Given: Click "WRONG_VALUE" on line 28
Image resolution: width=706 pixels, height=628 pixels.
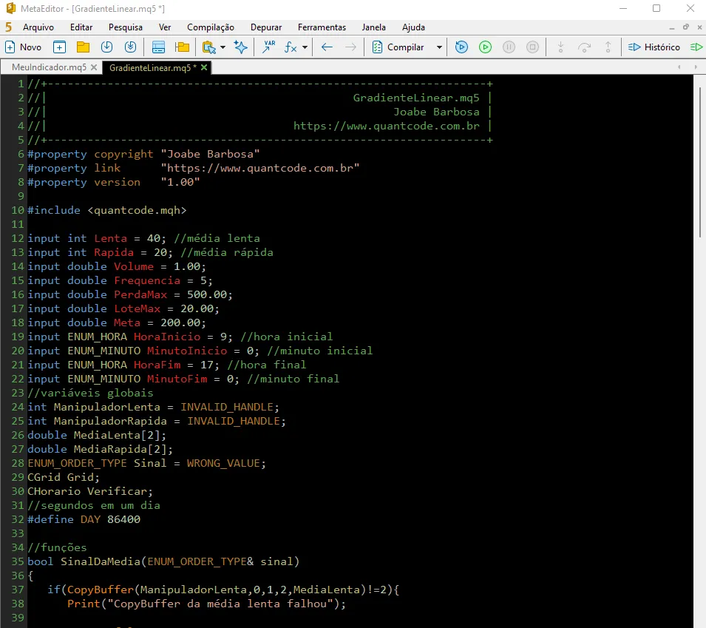Looking at the screenshot, I should click(223, 463).
